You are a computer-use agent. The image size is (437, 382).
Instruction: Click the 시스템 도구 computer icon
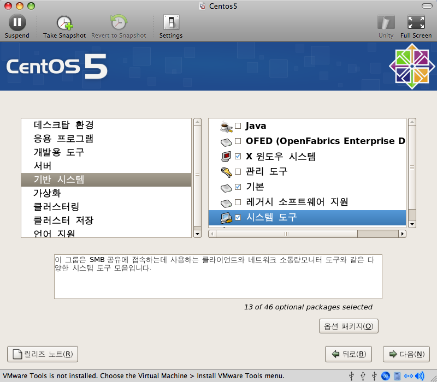pyautogui.click(x=226, y=218)
